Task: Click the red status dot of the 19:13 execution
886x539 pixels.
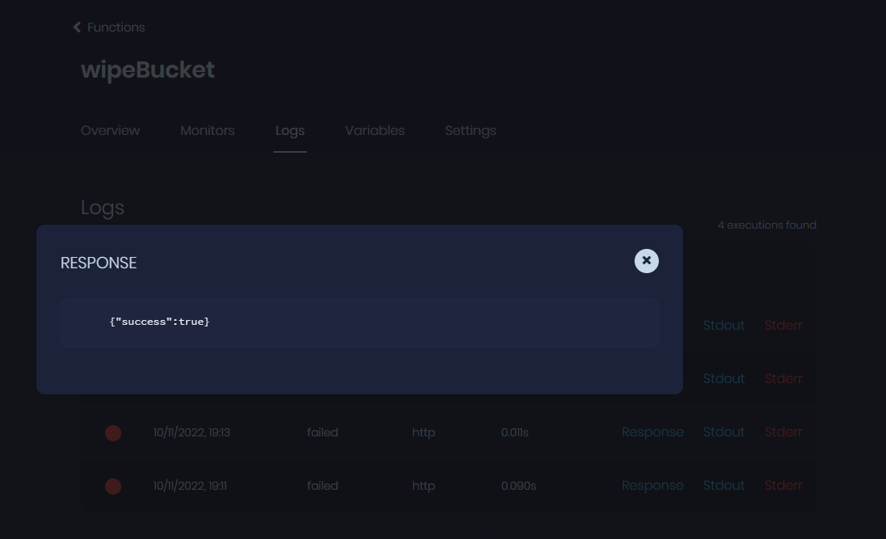Action: (x=113, y=433)
